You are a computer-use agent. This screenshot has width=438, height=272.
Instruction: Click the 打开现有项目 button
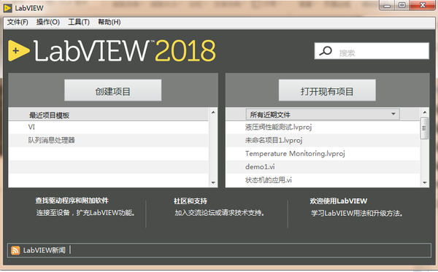(327, 90)
